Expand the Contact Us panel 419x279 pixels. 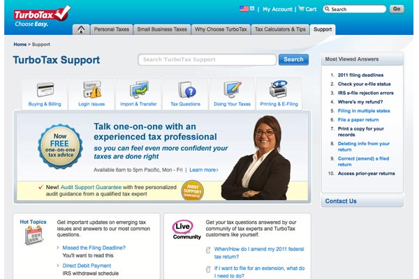341,201
